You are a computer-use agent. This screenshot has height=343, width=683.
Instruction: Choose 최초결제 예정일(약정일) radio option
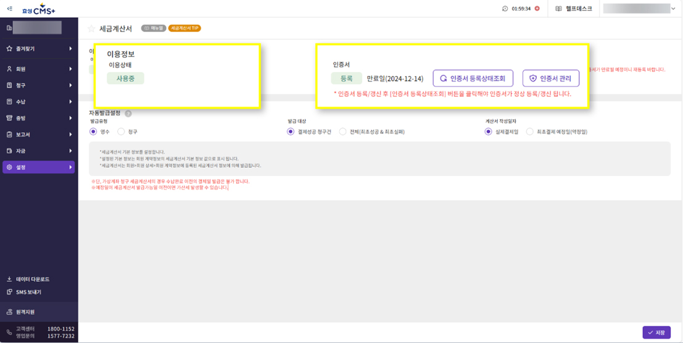(529, 131)
